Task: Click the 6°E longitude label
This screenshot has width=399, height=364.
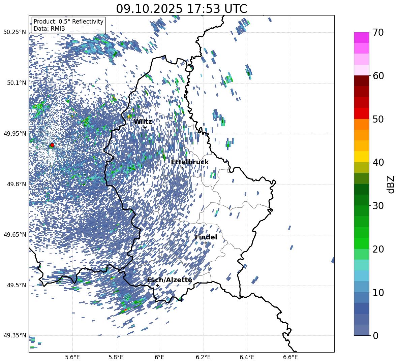Action: [159, 357]
